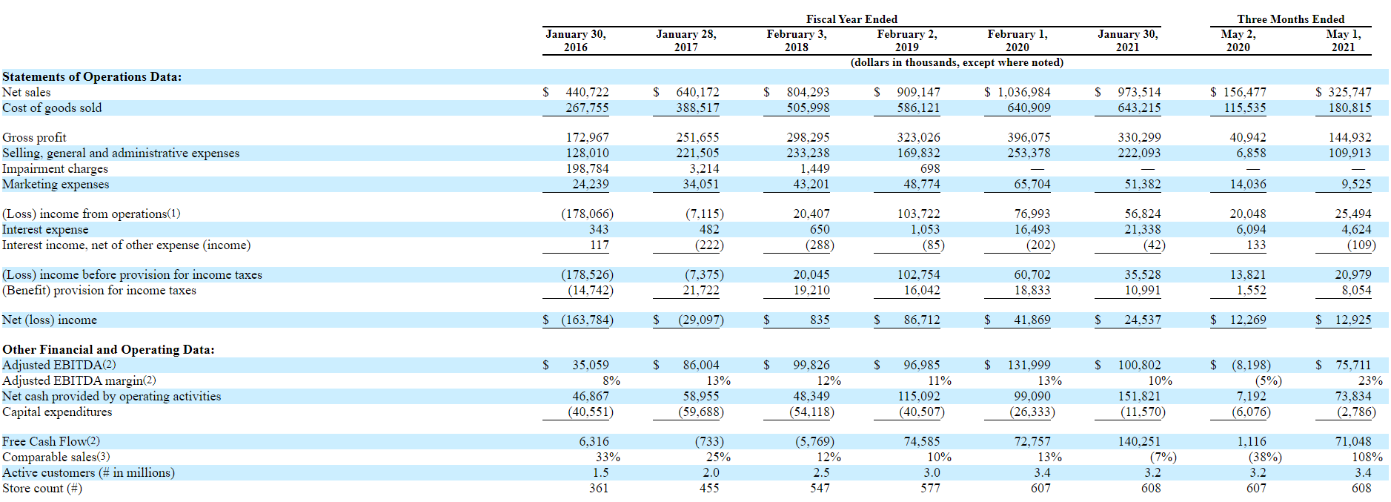
Task: Click SG&A value "222,093"
Action: click(1140, 153)
